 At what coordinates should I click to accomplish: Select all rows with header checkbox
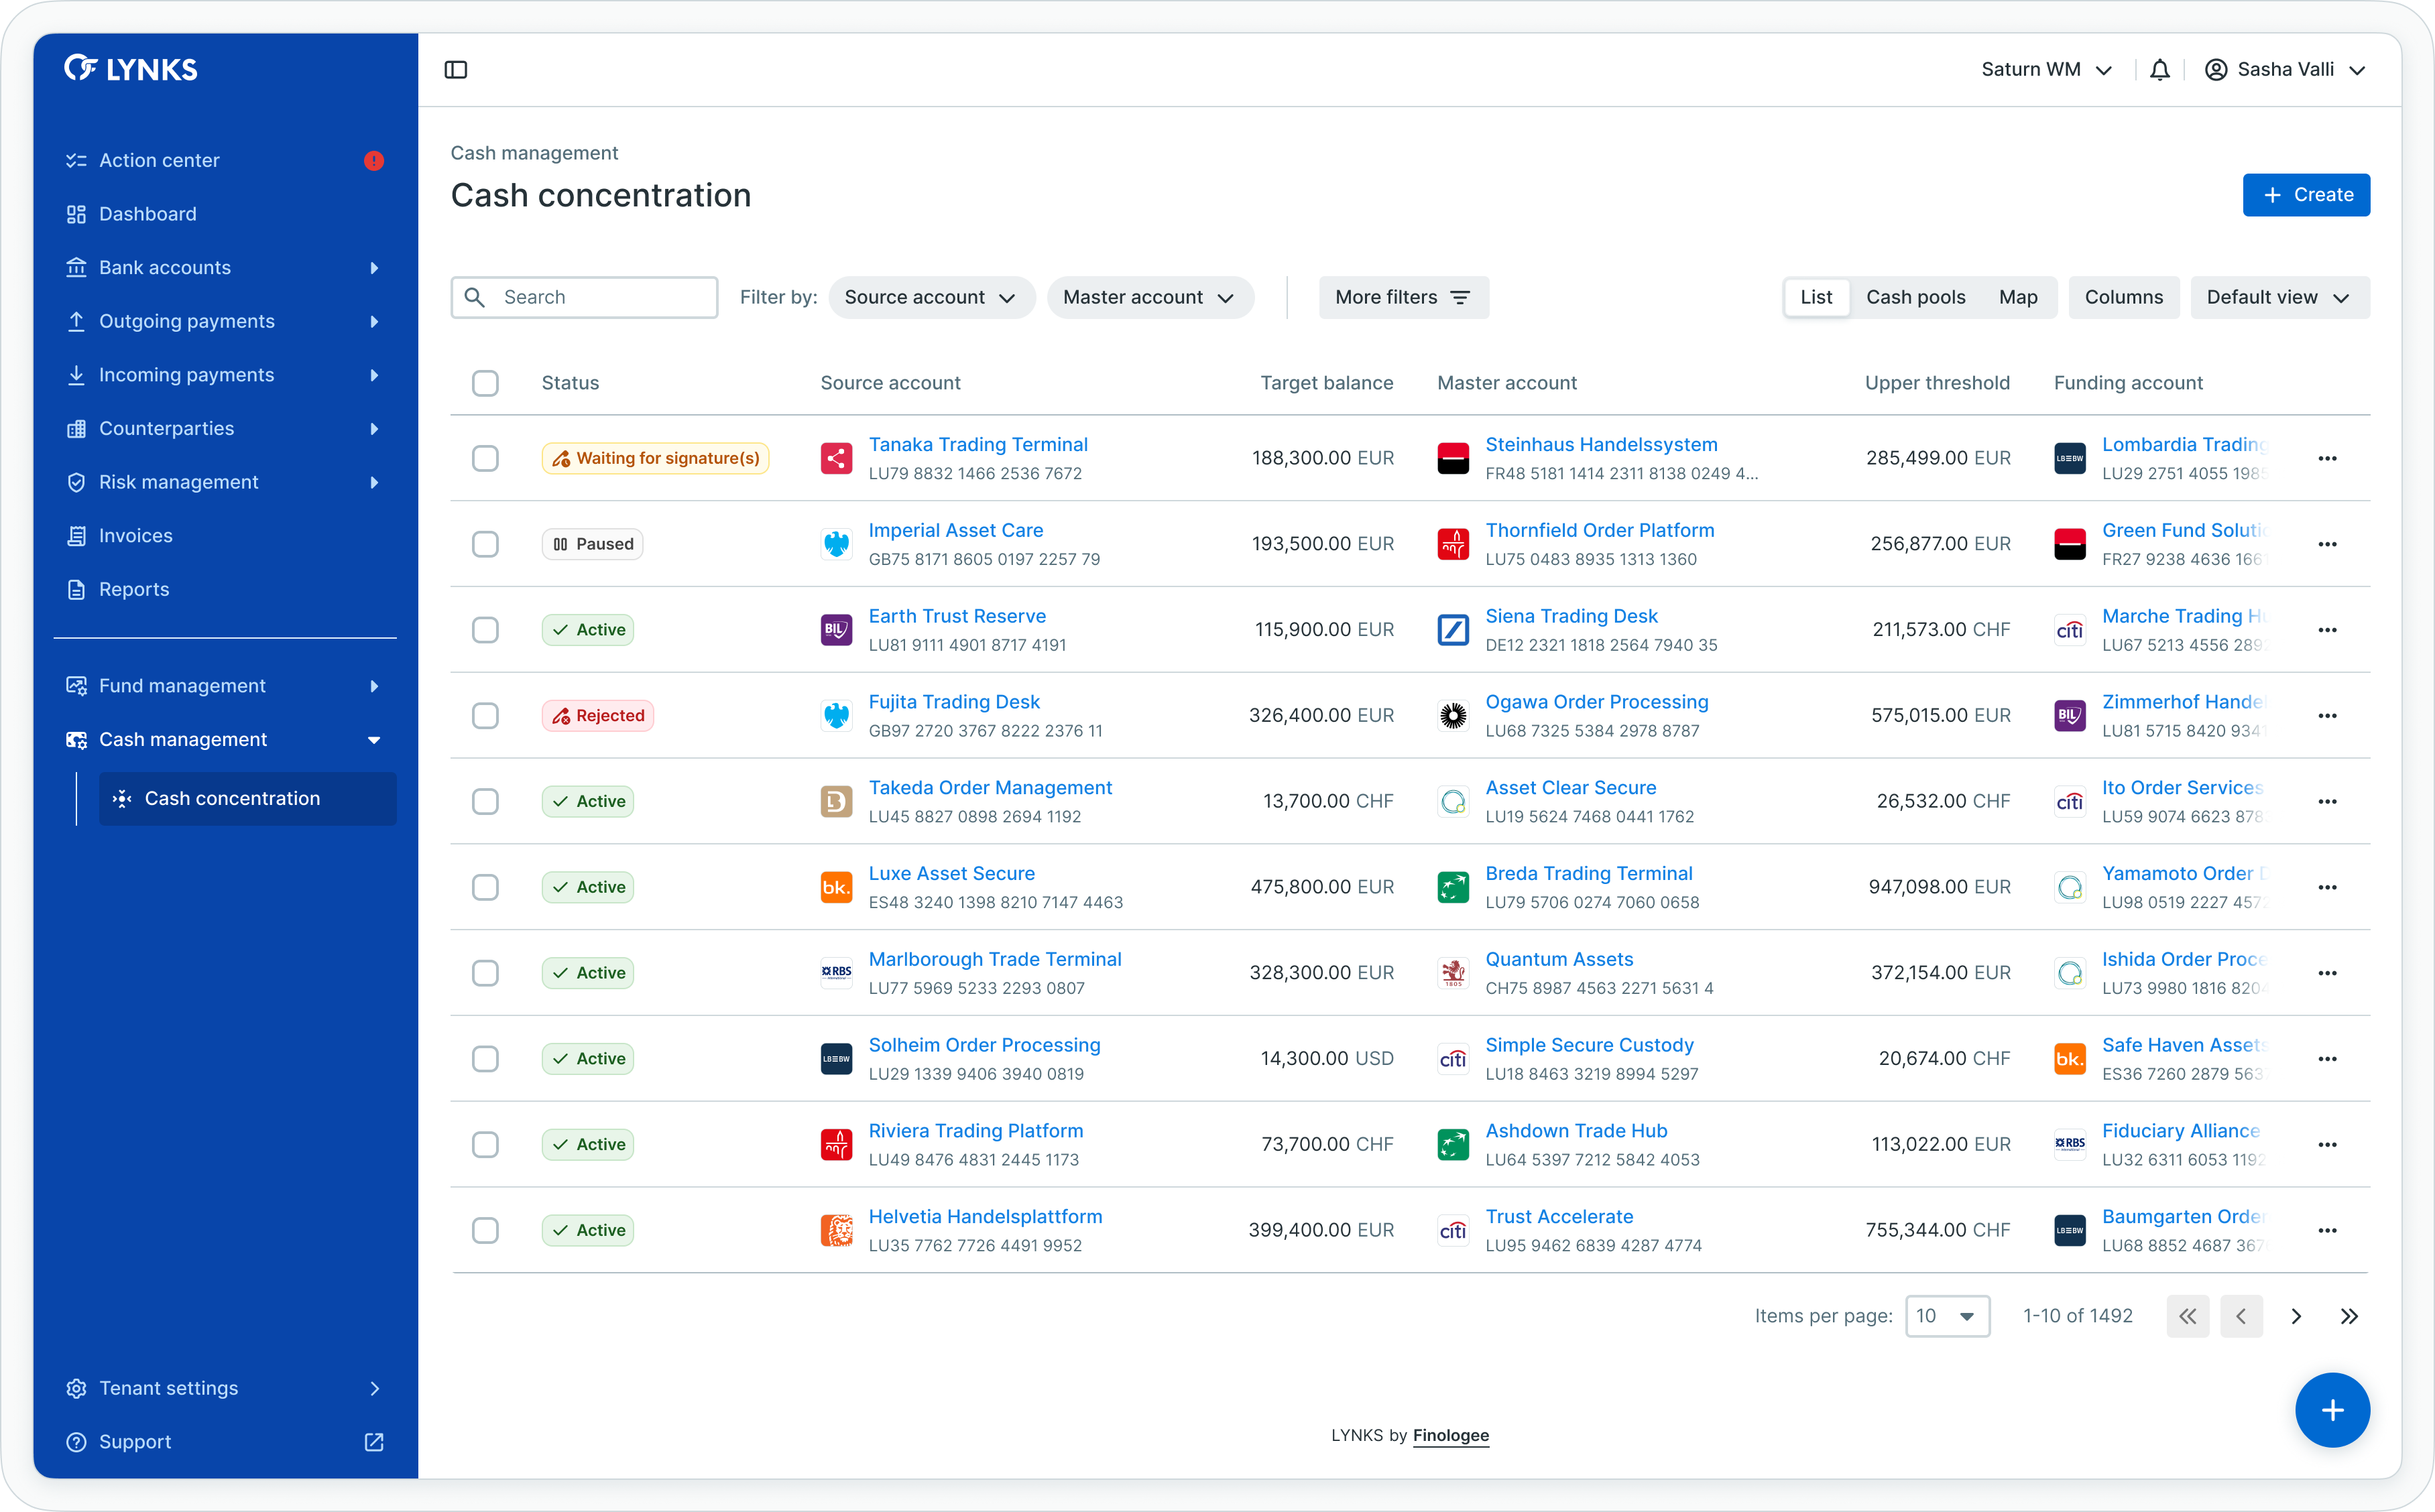485,383
